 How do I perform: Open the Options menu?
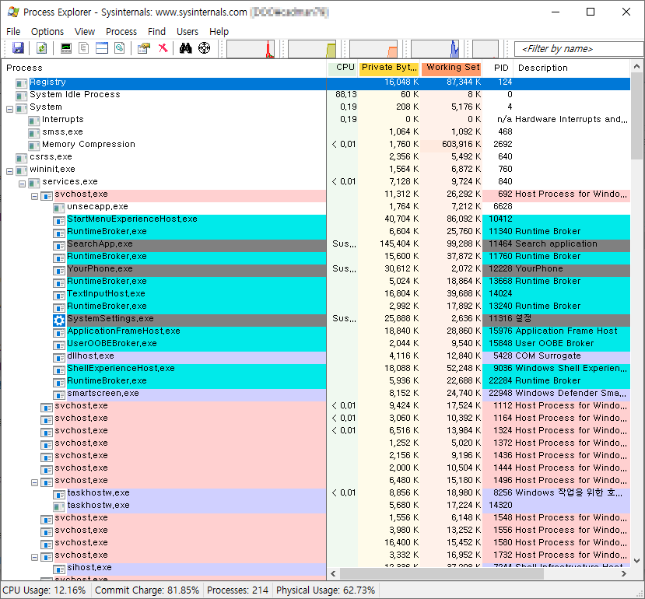click(x=47, y=32)
